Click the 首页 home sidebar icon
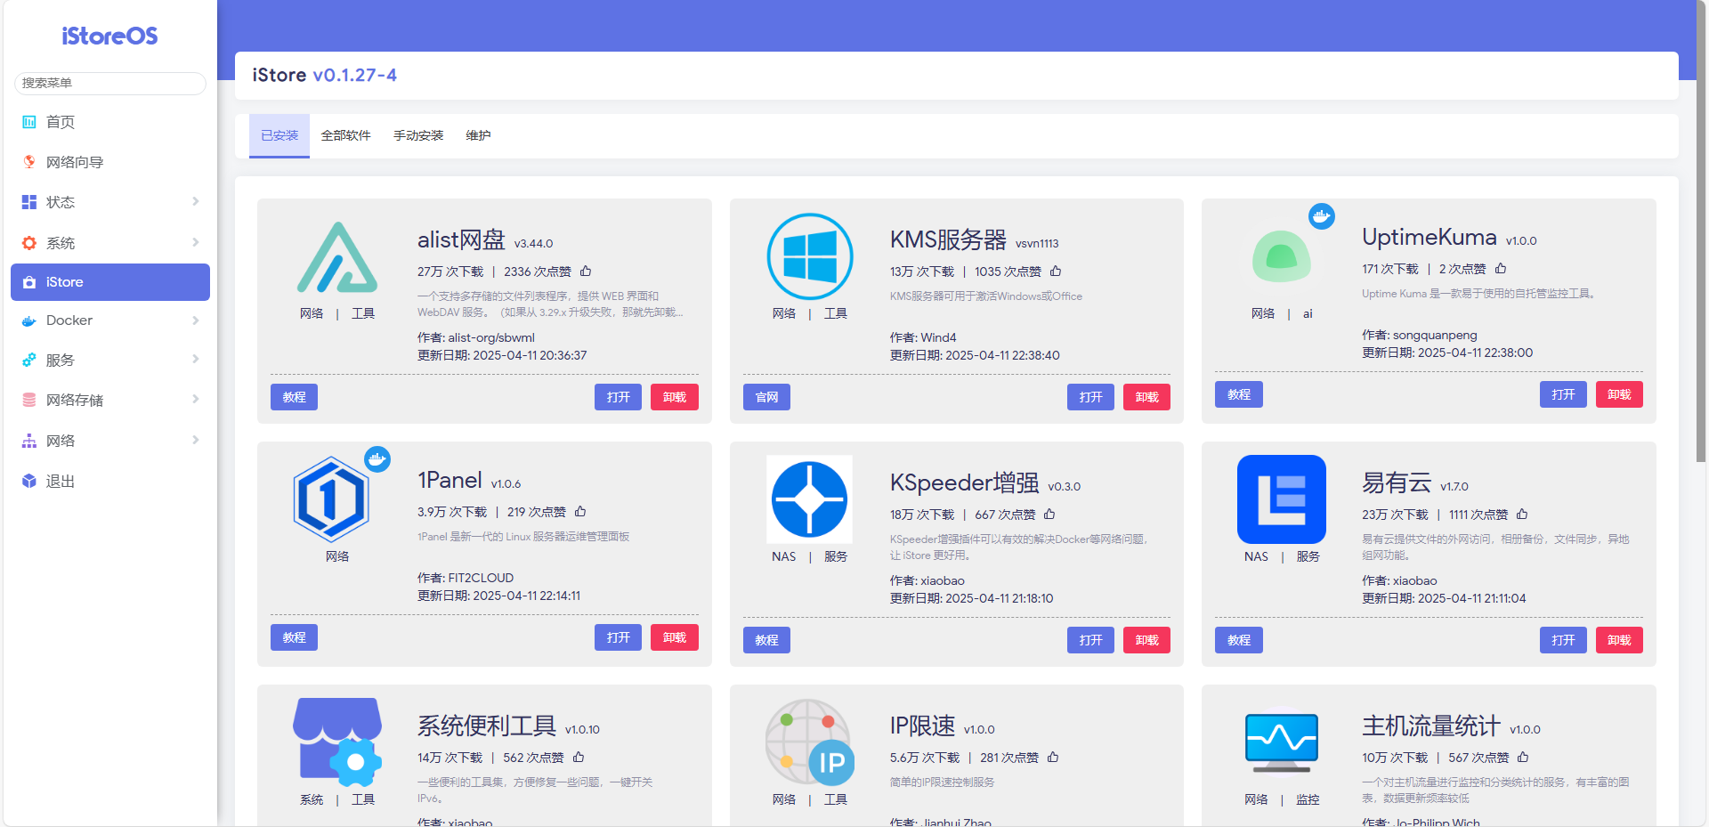Screen dimensions: 1709x827 point(29,122)
